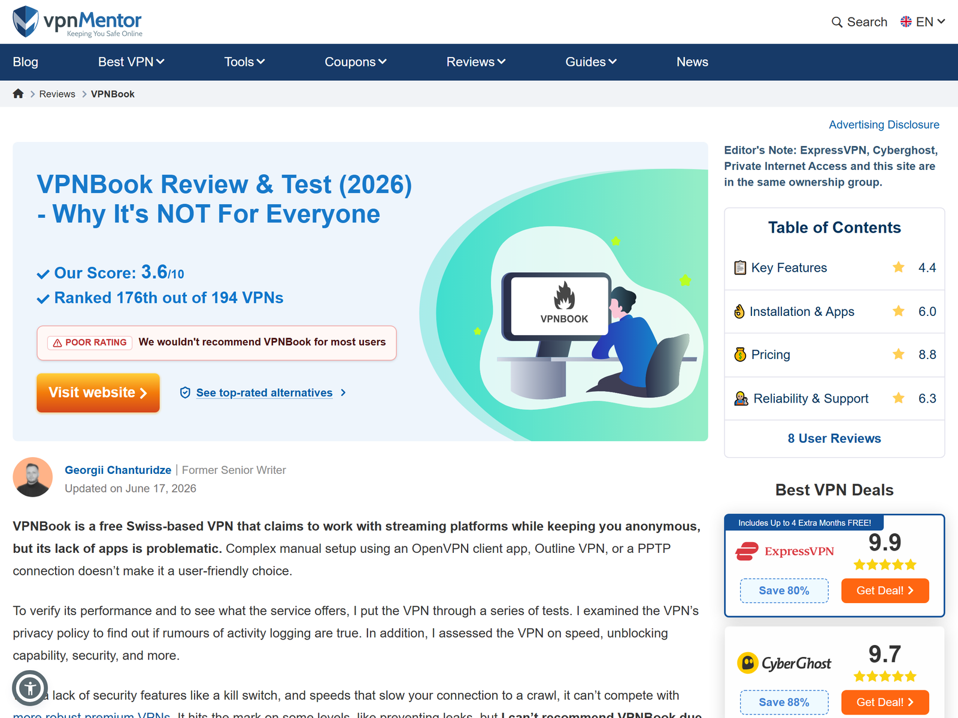Click Reviews in the breadcrumb
The image size is (958, 718).
coord(57,94)
